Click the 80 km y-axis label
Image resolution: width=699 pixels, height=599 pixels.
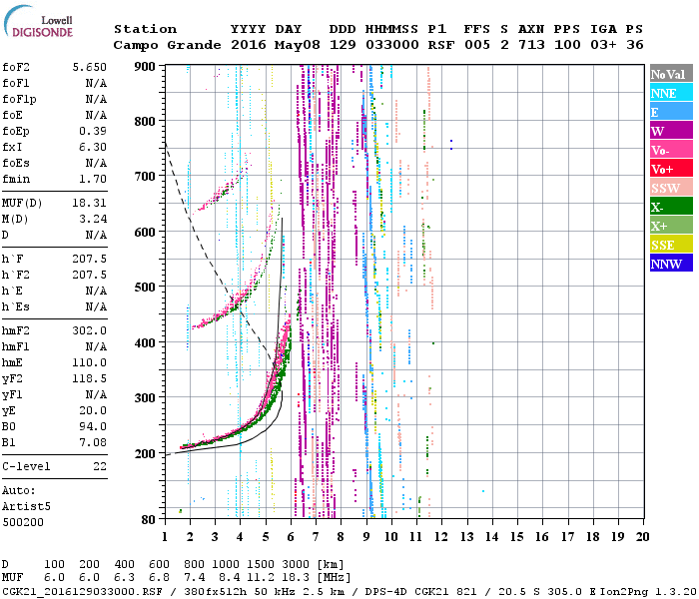[x=148, y=520]
